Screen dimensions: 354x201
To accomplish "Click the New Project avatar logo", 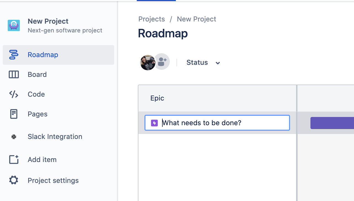I will pyautogui.click(x=14, y=25).
